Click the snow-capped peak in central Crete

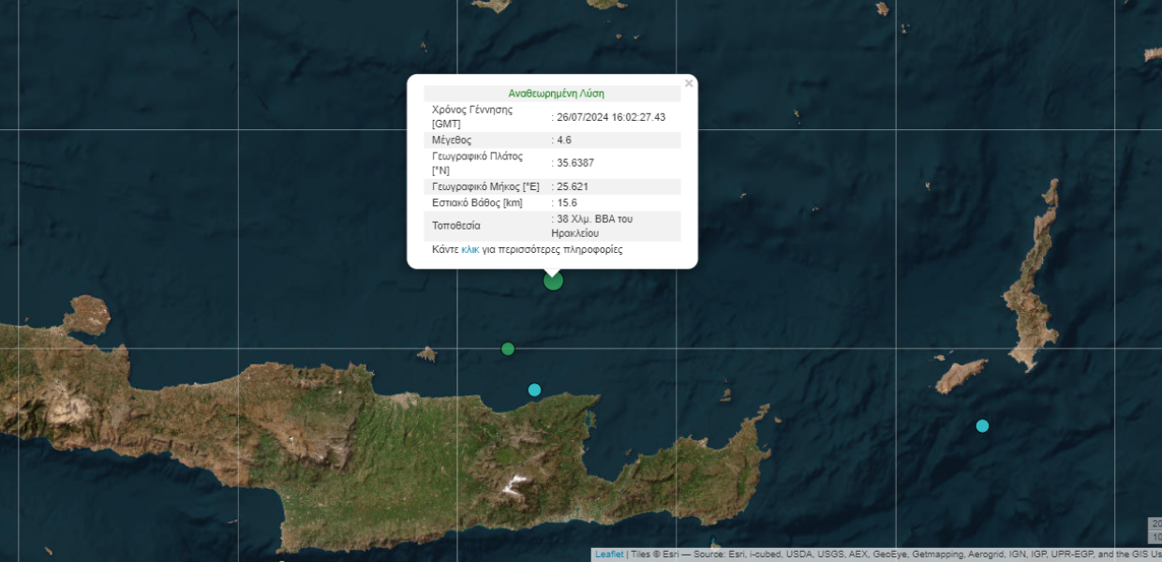pos(514,484)
